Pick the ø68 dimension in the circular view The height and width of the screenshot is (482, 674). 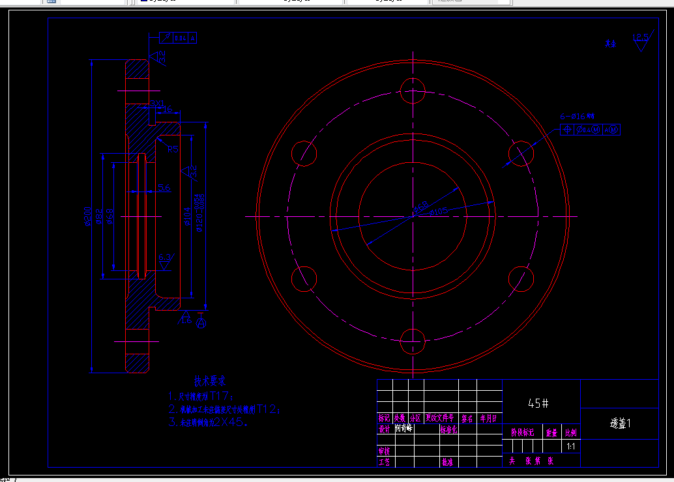click(421, 207)
